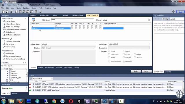
Task: Expand the category table node
Action: (x=7, y=73)
